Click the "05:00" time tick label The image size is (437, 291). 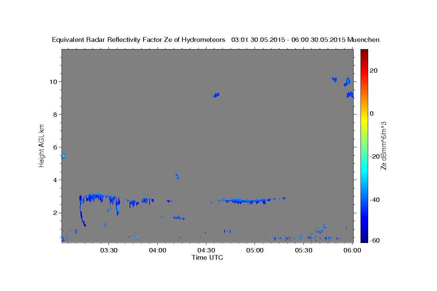click(255, 250)
